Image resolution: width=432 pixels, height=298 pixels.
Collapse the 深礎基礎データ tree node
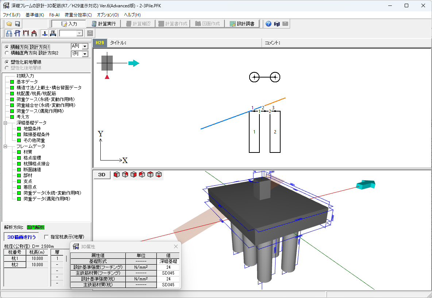coord(5,123)
